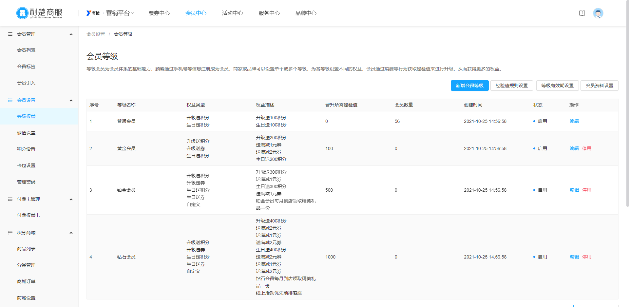
Task: Switch to the 服务中心 tab
Action: [269, 13]
